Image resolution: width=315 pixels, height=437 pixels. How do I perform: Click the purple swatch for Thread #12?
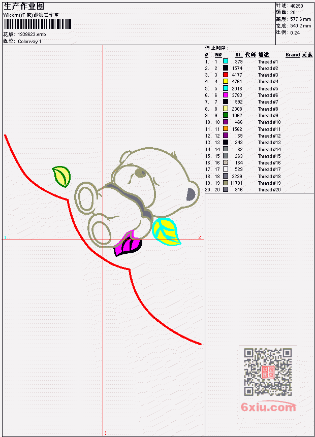(226, 136)
